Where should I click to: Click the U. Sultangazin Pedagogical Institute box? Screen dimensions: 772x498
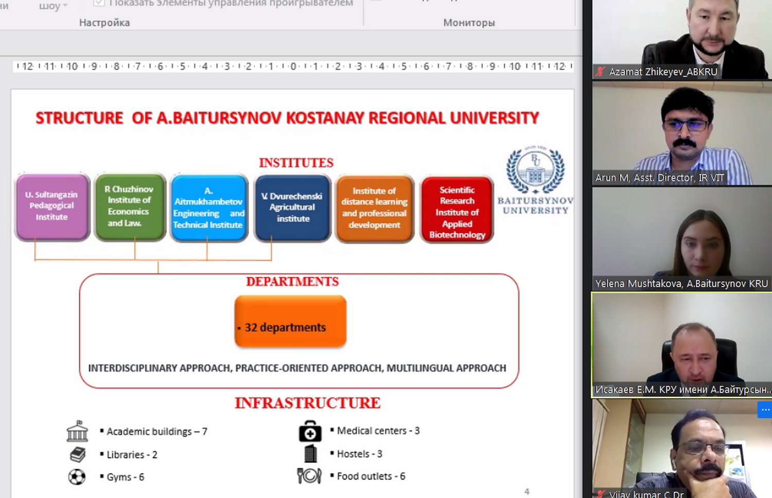point(52,207)
